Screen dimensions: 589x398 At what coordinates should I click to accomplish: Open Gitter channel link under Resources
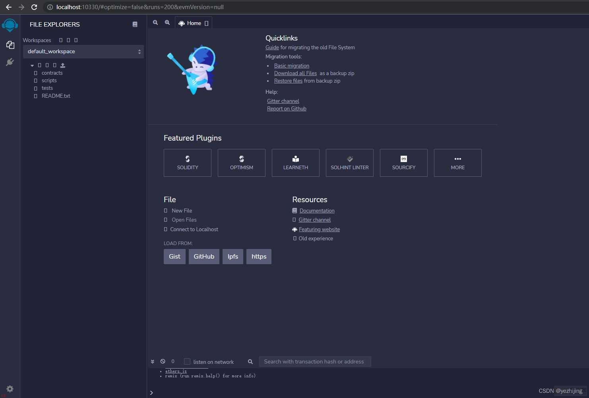coord(314,220)
